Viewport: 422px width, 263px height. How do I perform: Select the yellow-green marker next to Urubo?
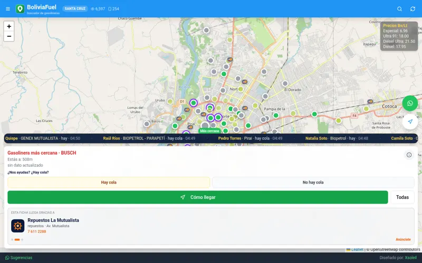(x=170, y=102)
